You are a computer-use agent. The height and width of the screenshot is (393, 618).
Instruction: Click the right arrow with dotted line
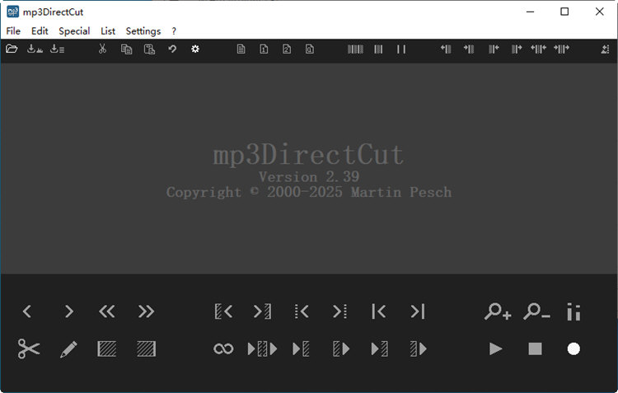[x=339, y=311]
